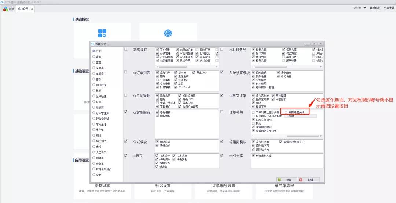
Task: Select the 财务 role radio button
Action: point(94,102)
